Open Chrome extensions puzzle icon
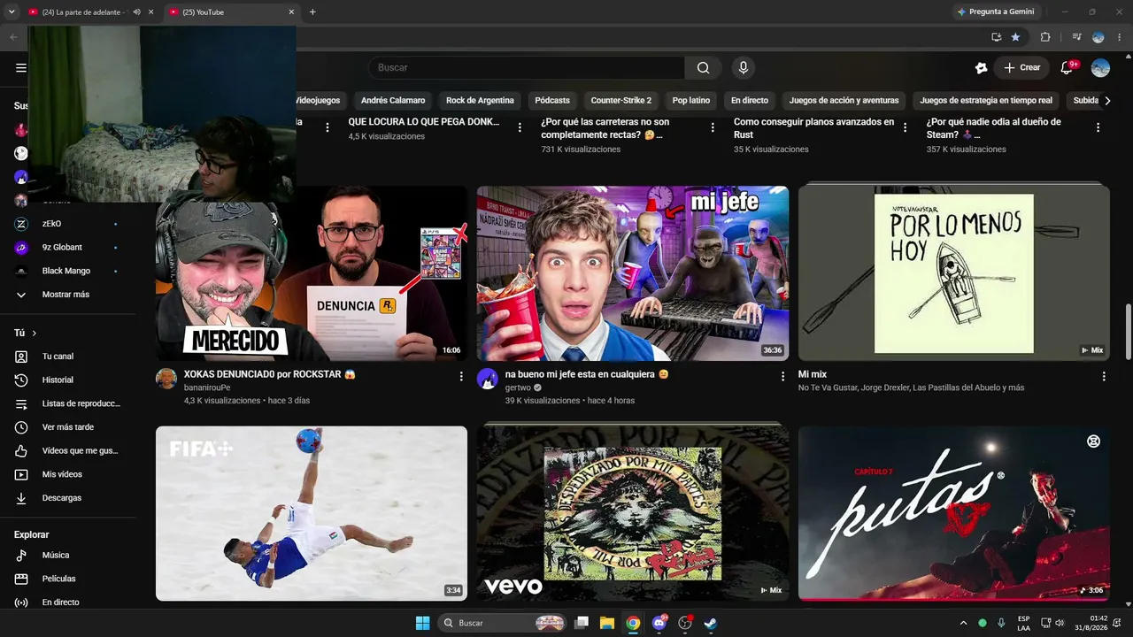Image resolution: width=1133 pixels, height=637 pixels. 1045,37
